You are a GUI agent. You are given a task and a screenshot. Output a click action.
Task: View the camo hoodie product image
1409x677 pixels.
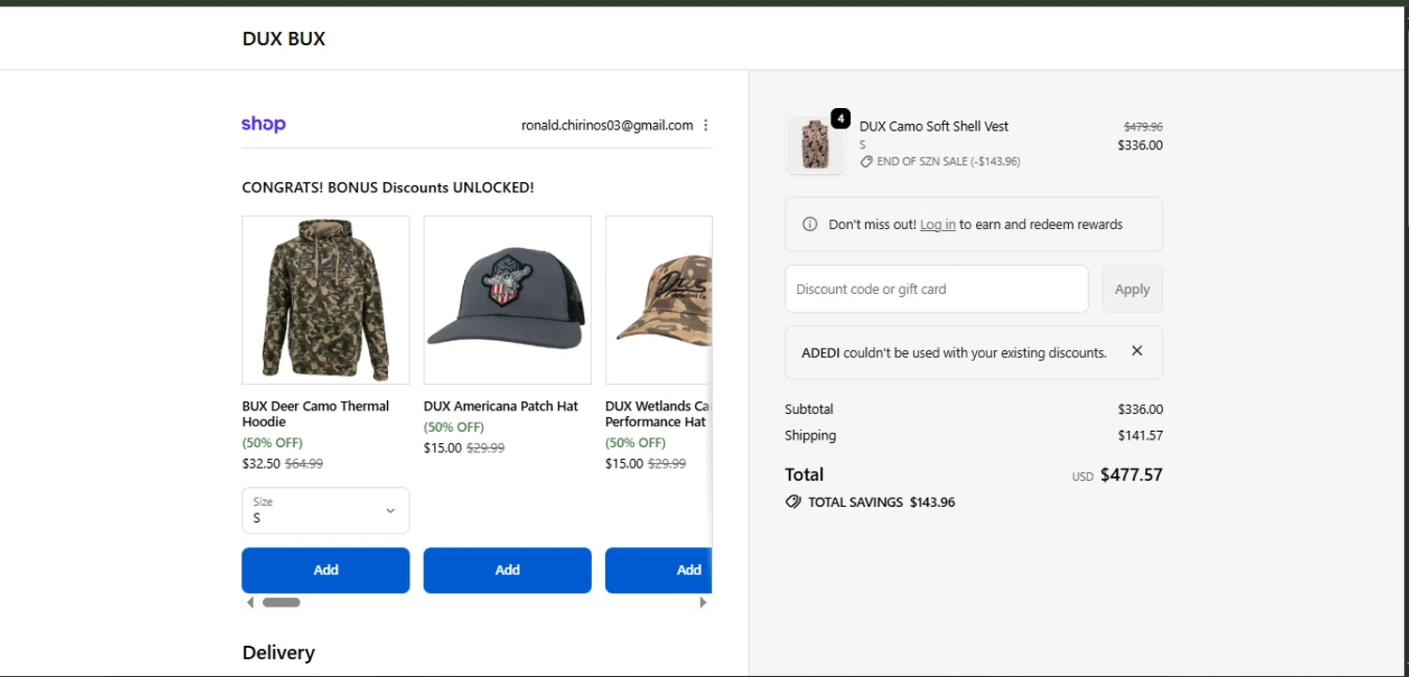point(326,300)
